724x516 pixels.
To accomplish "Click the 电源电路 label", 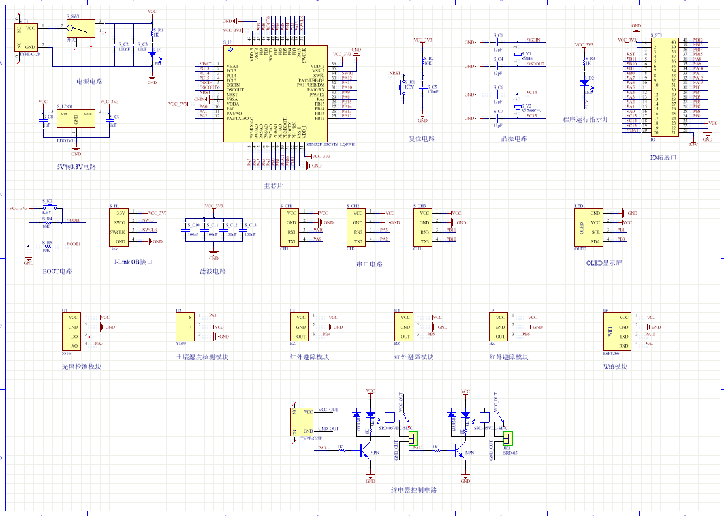I will pyautogui.click(x=89, y=82).
